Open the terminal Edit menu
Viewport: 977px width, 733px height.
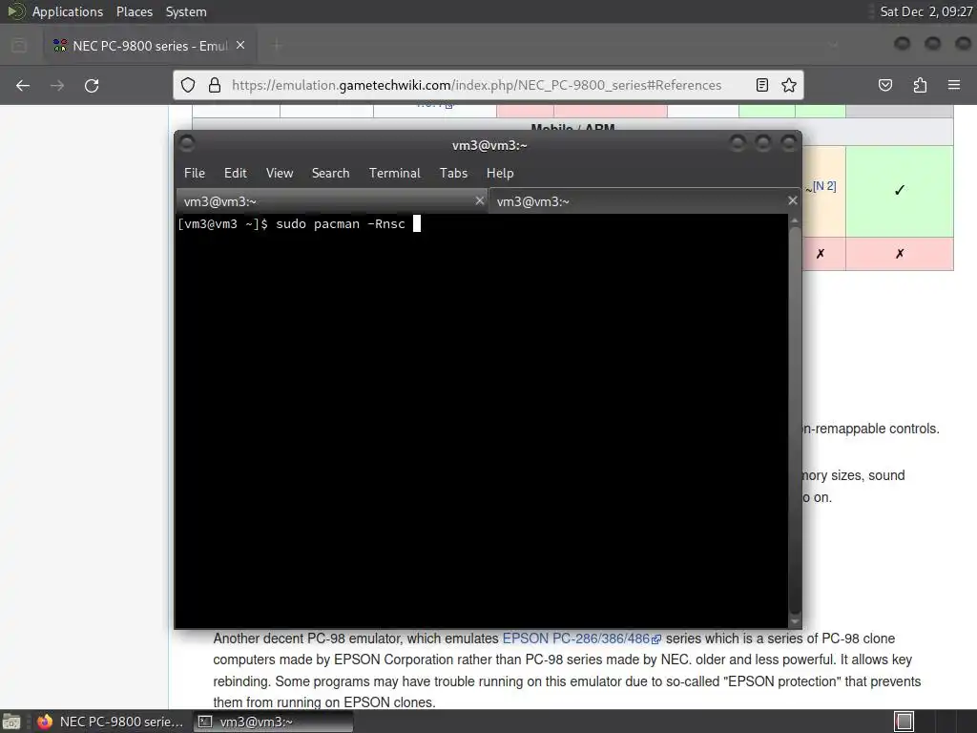click(236, 174)
